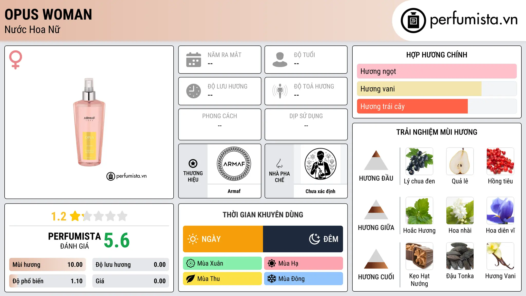Click the Hương cuối pyramid icon
The image size is (526, 296).
376,259
